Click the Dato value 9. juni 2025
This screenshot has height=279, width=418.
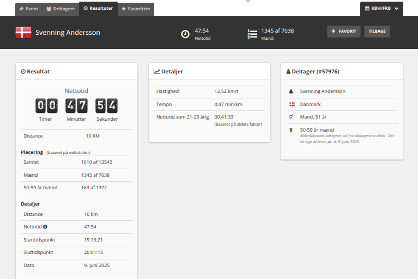97,265
